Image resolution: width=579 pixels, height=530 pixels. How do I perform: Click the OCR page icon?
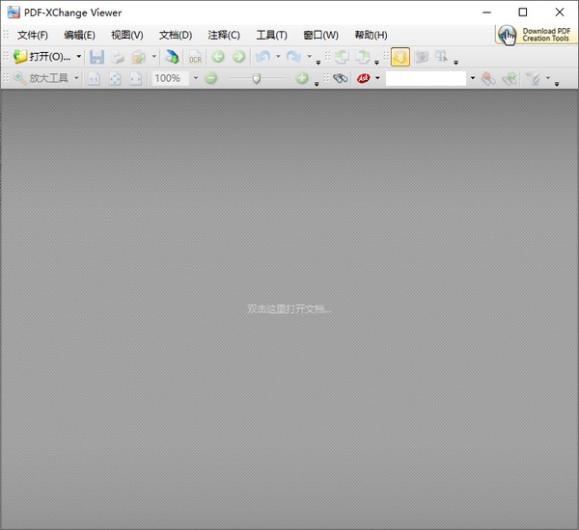(x=195, y=58)
